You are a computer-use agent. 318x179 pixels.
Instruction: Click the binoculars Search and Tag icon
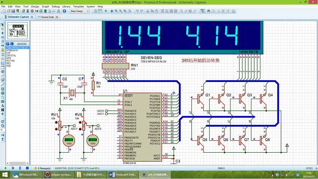point(208,11)
